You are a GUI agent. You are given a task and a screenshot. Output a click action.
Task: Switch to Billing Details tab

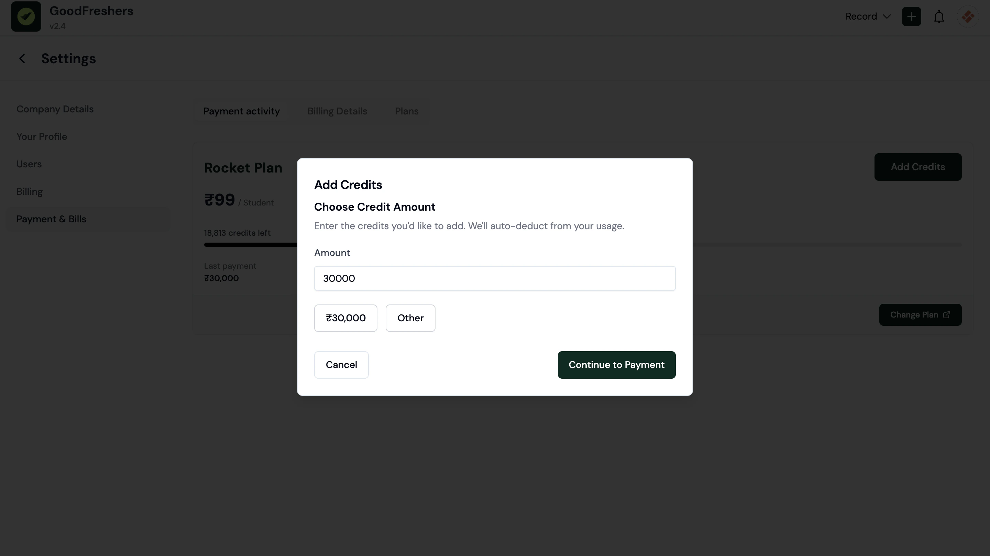point(337,111)
